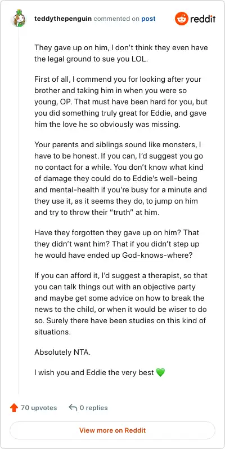This screenshot has height=449, width=225.
Task: Open the teddythepenguin user profile
Action: coord(63,19)
